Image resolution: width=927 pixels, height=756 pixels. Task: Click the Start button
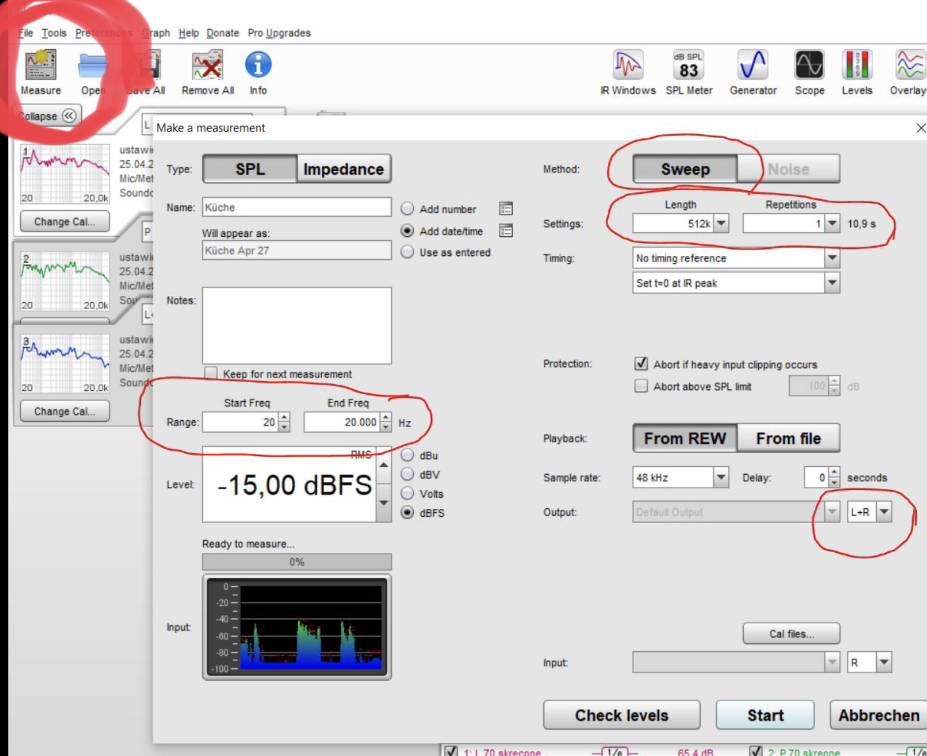click(765, 715)
